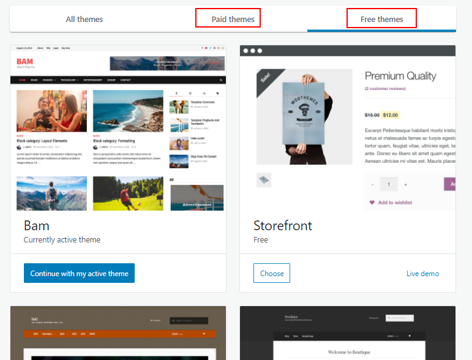Click quantity field showing 1
Screen dimensions: 472x360
pyautogui.click(x=389, y=184)
